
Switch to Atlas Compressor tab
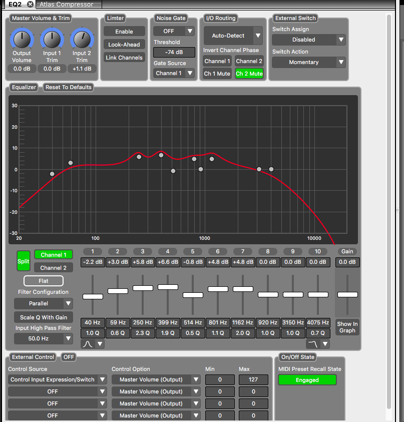point(67,5)
